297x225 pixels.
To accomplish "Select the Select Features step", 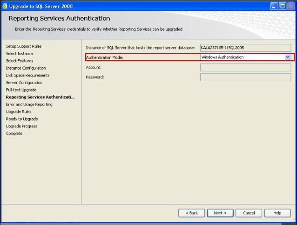I will (20, 61).
